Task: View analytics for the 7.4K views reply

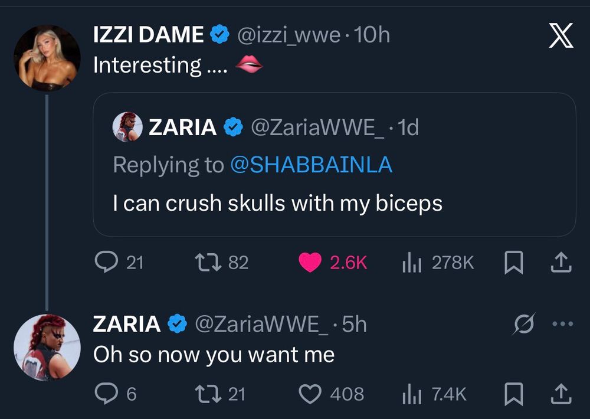Action: [410, 394]
